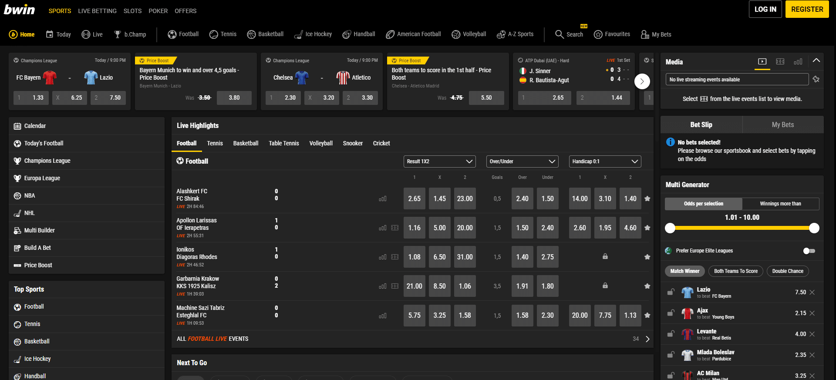This screenshot has height=380, width=836.
Task: Open the Calendar sidebar icon
Action: coord(17,126)
